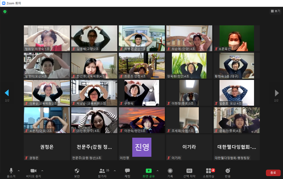Go to previous gallery page with blue left arrow
The height and width of the screenshot is (179, 283).
pos(7,93)
